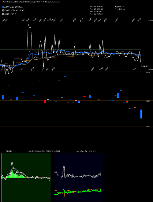The image size is (153, 202).
Task: Click the 'DOW ST: 1006.91' label
Action: [14, 7]
